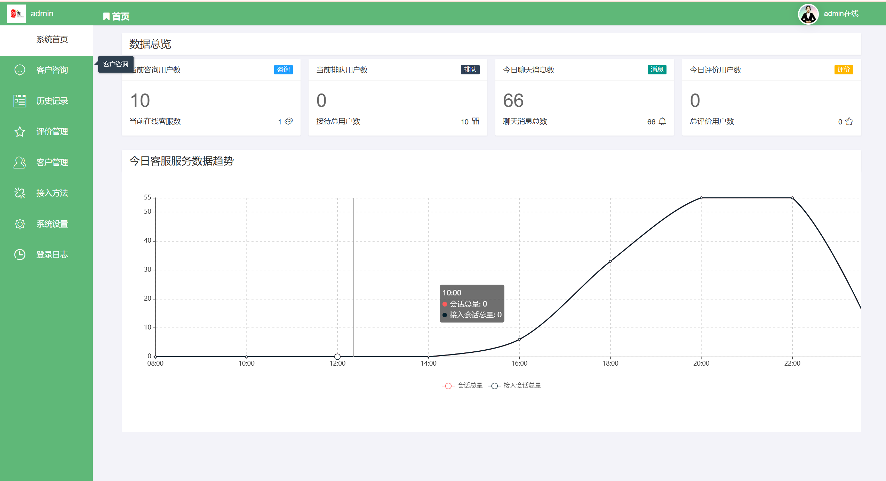
Task: Click the 接入方法 link chain icon
Action: click(20, 193)
